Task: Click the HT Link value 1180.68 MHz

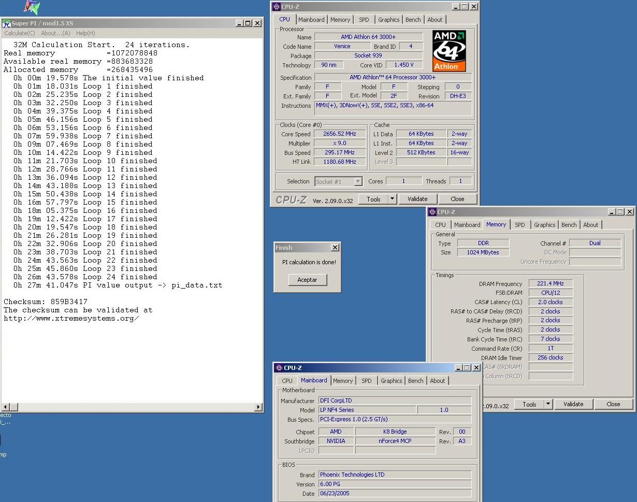Action: (x=339, y=162)
